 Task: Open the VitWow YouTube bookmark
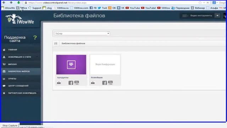tap(164, 8)
